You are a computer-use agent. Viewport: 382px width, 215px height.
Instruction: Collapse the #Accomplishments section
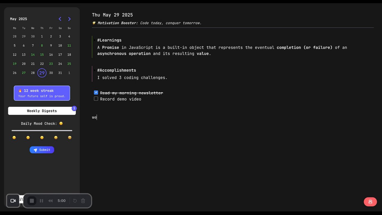(x=95, y=70)
